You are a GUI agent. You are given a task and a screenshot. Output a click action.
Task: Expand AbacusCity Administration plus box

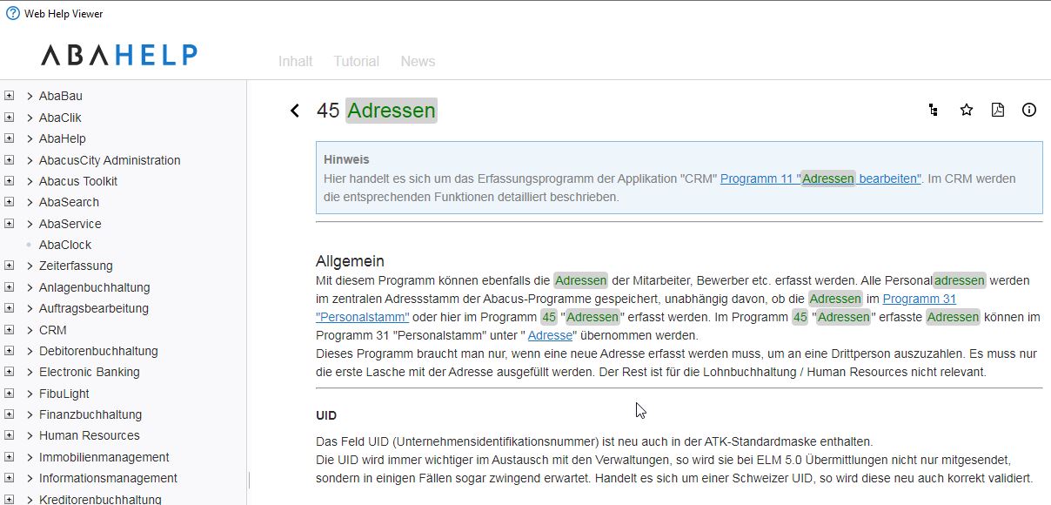(x=9, y=160)
